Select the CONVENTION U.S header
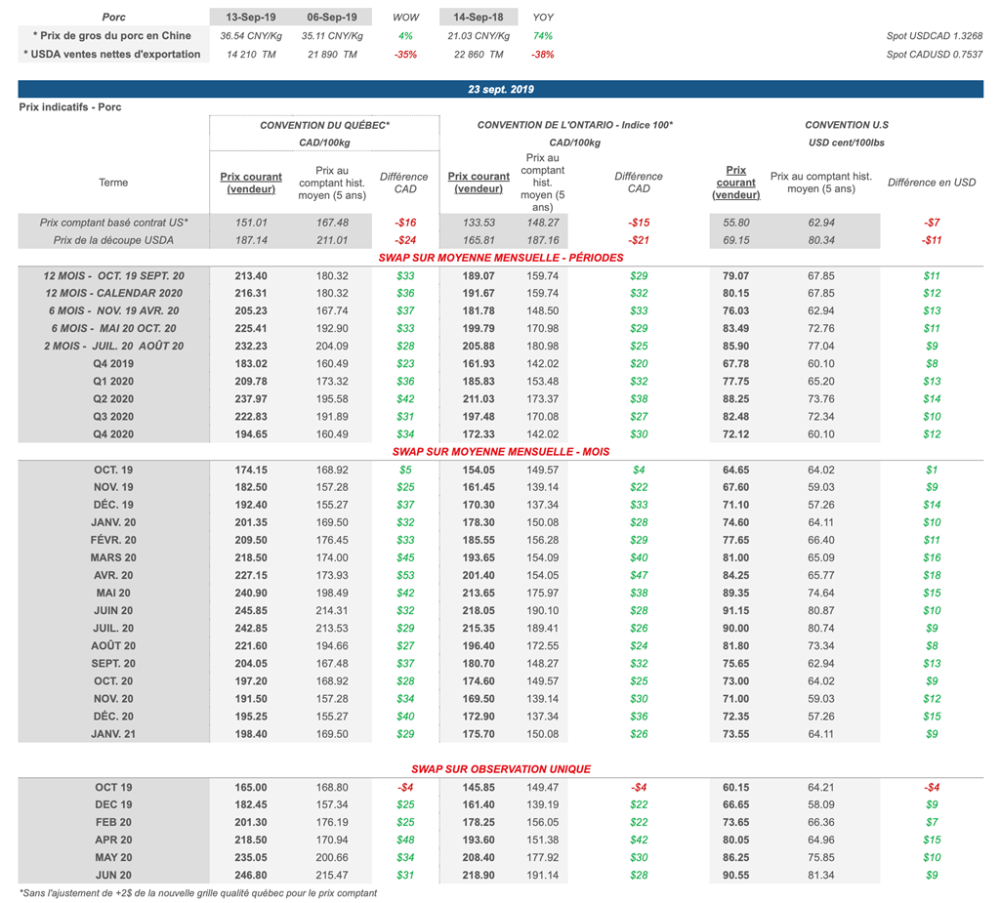 (x=846, y=125)
